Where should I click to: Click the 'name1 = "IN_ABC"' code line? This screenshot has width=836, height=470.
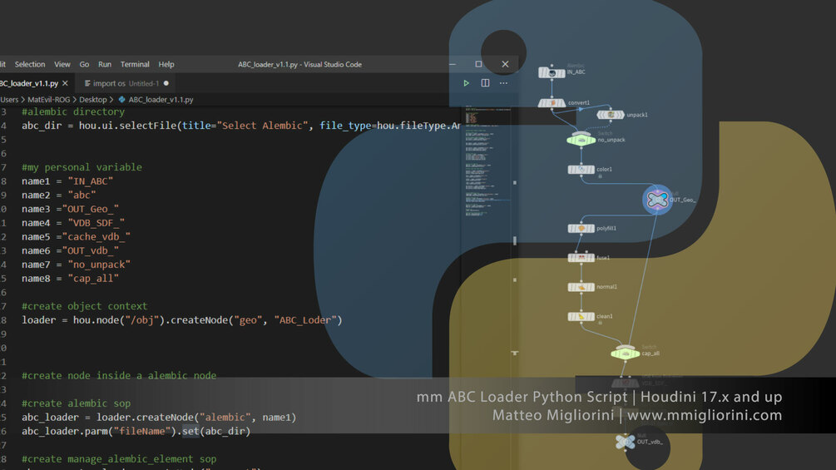67,181
